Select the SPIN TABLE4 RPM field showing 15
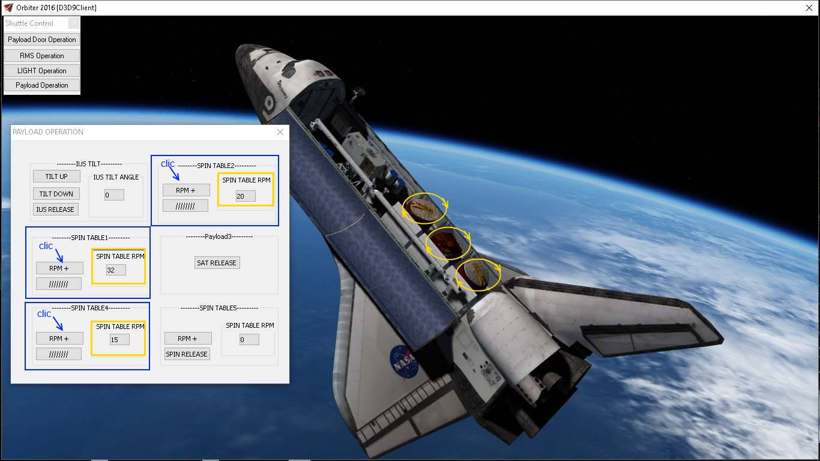 (x=119, y=340)
